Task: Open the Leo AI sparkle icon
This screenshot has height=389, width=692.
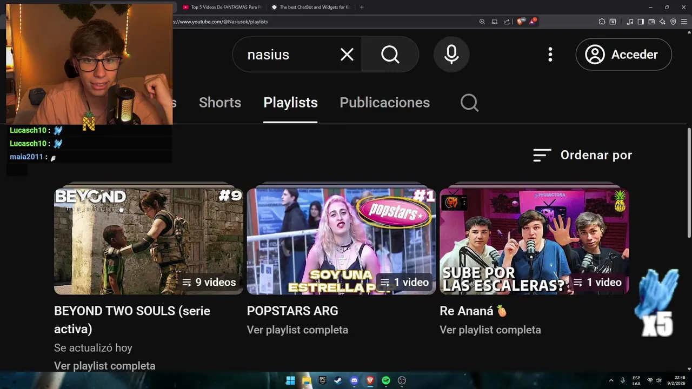Action: click(x=662, y=22)
